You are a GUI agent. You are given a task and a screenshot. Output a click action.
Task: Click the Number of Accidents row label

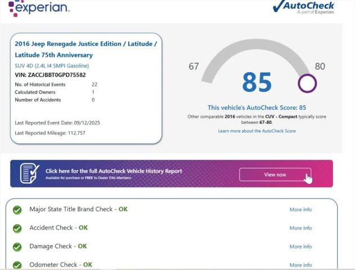(38, 100)
